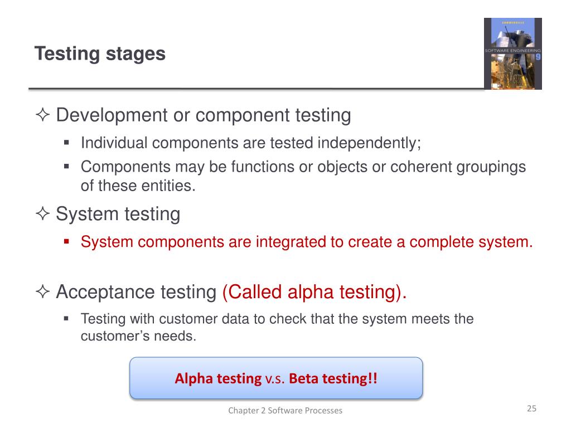Click slide number 25

click(531, 408)
